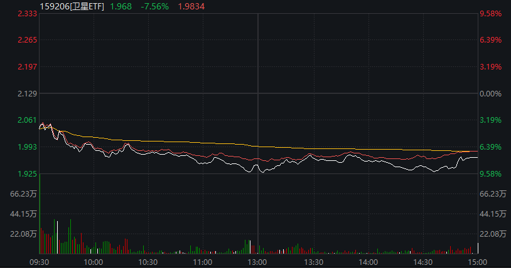Select the 09:30 opening time label
The width and height of the screenshot is (511, 268).
click(39, 262)
